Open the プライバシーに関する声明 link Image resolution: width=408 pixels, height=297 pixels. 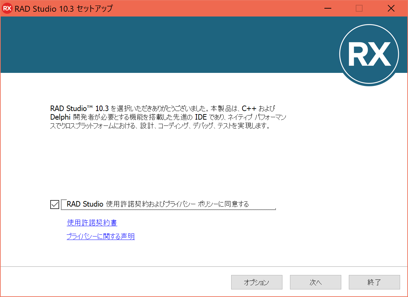(x=101, y=236)
